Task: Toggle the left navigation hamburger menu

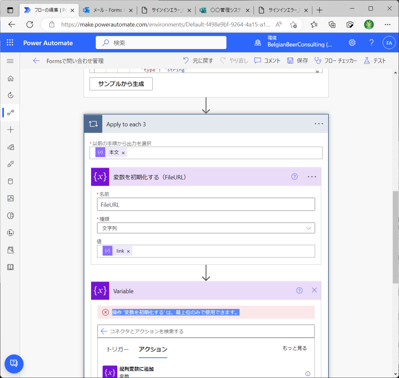Action: pos(10,61)
